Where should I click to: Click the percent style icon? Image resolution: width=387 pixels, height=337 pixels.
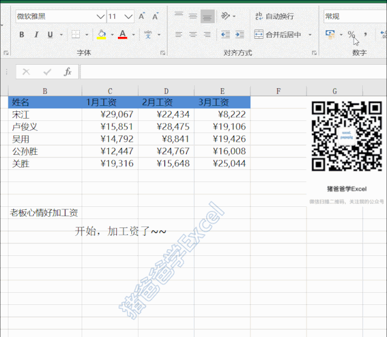click(x=351, y=34)
